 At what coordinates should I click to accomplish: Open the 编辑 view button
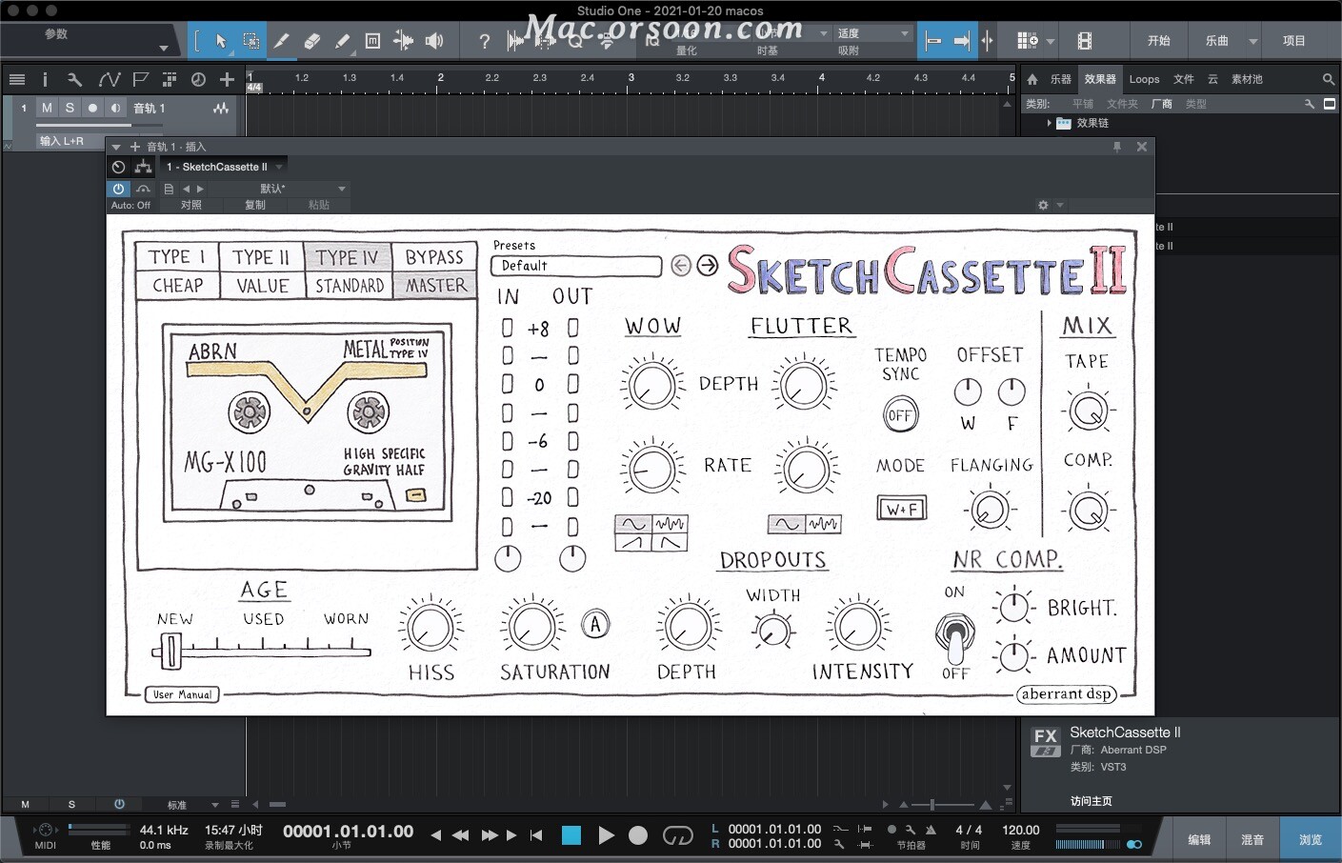pos(1199,839)
